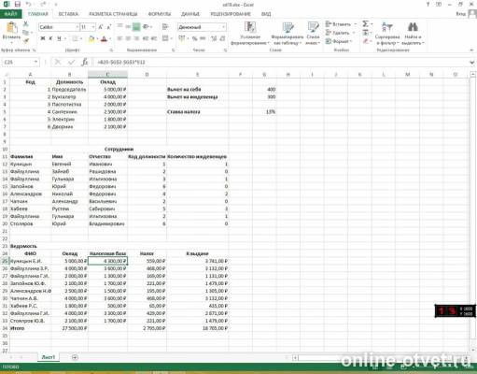Collapse the ribbon with the arrow
Screen dimensions: 477x374
pyautogui.click(x=471, y=50)
